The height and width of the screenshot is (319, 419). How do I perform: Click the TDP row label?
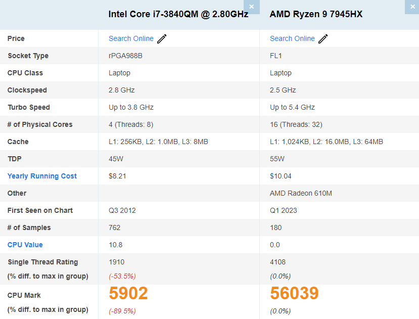[15, 159]
